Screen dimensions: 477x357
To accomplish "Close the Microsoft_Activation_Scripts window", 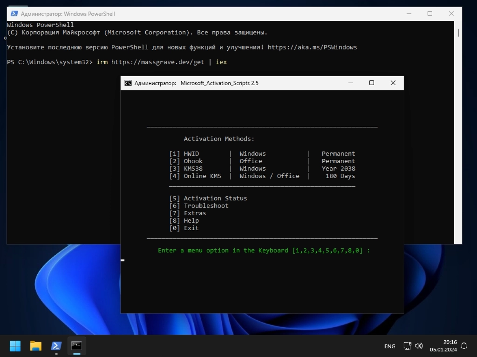I will point(393,83).
